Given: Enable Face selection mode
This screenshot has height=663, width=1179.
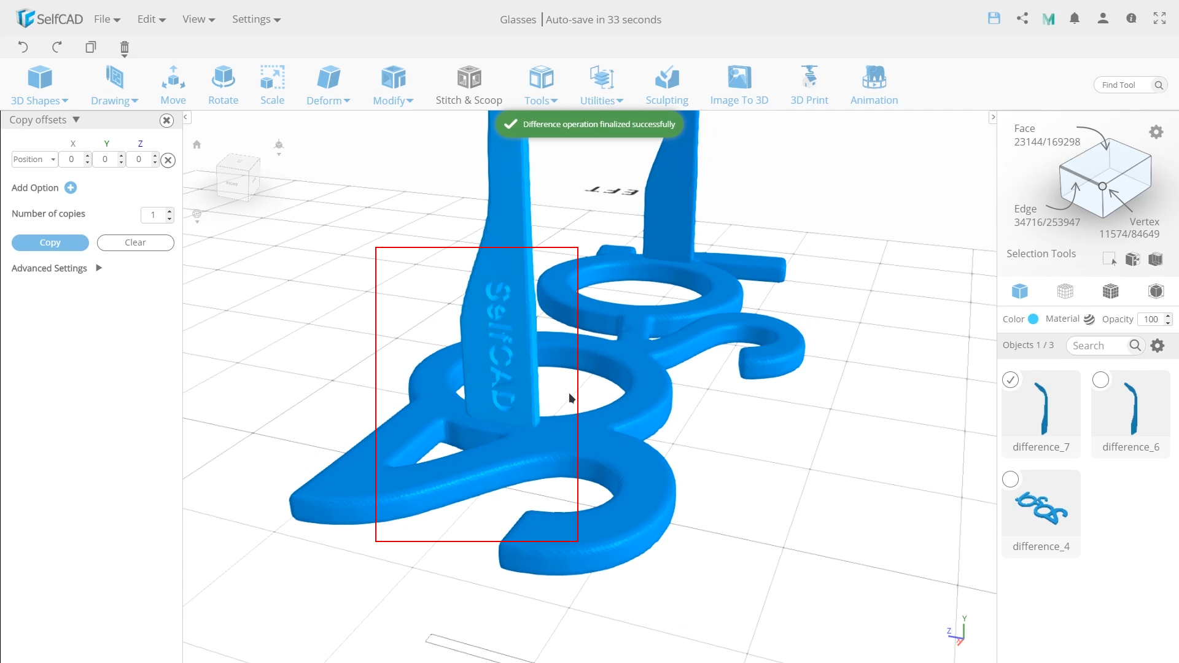Looking at the screenshot, I should (1046, 135).
